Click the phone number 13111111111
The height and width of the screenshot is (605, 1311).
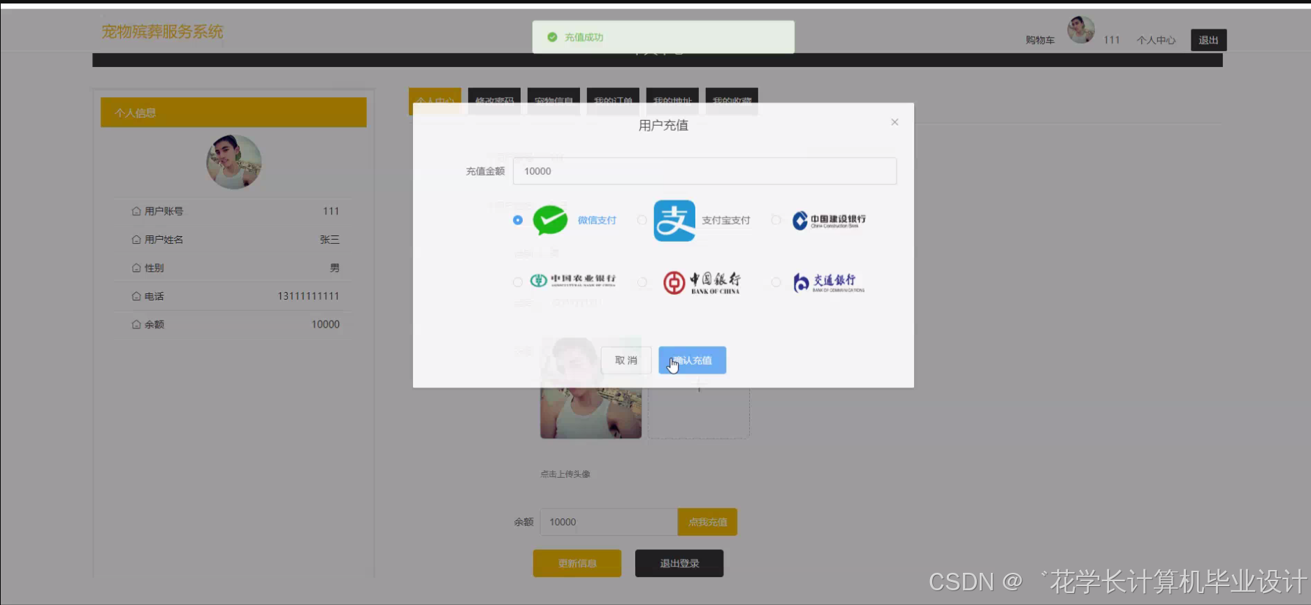(308, 296)
